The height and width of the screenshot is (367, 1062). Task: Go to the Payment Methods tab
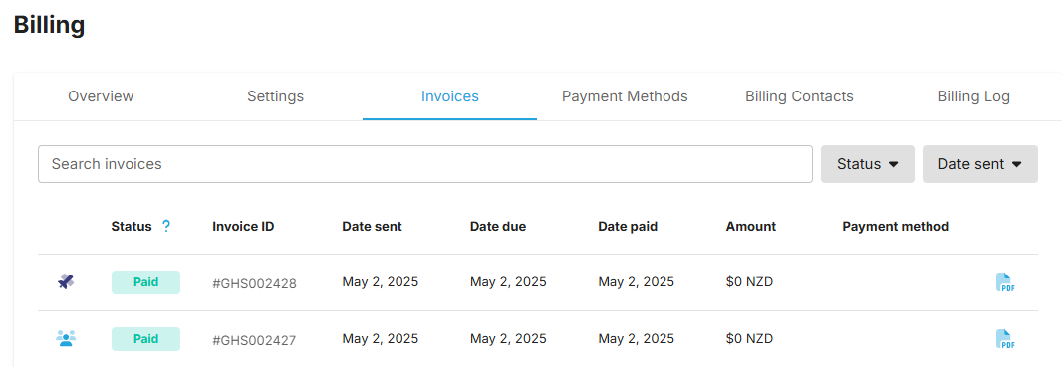[625, 96]
